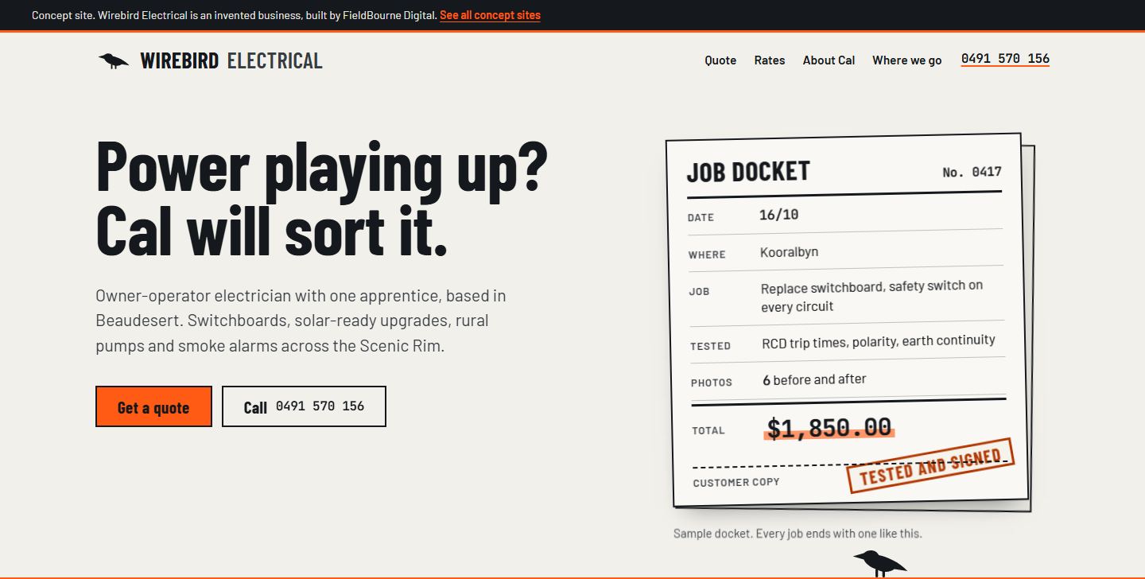1145x579 pixels.
Task: Click the PHOTOS label on docket
Action: [712, 383]
